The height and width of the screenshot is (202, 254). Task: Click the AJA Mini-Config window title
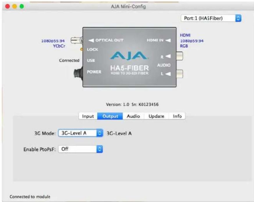(x=128, y=6)
